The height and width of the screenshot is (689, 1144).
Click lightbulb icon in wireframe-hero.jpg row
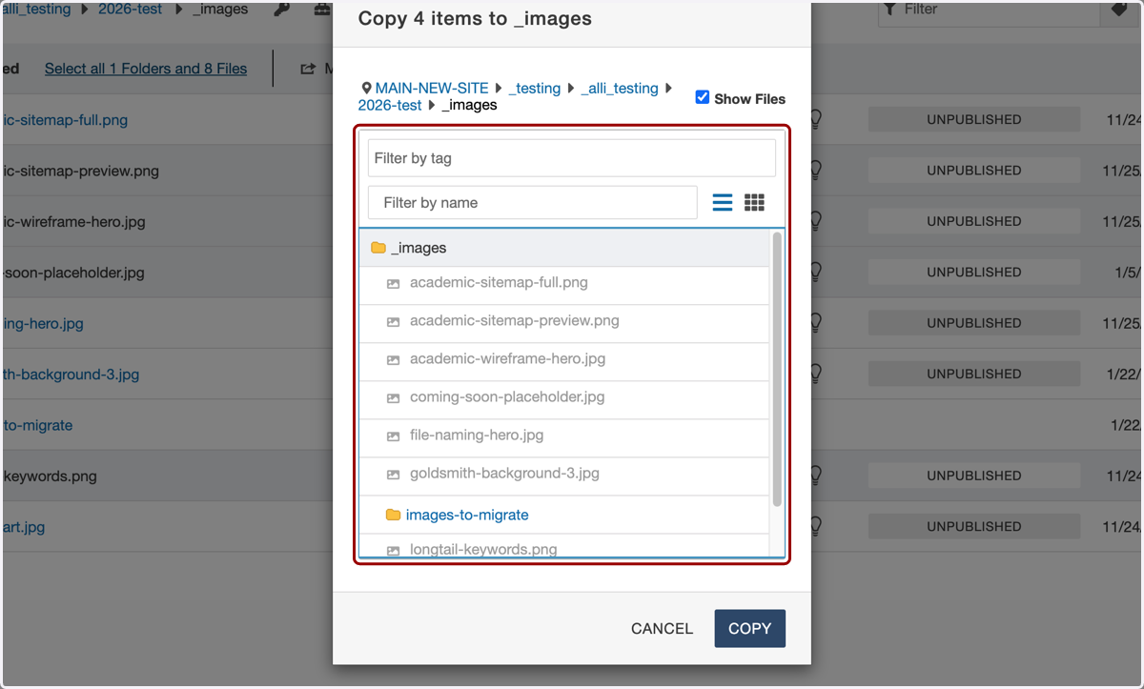pyautogui.click(x=816, y=221)
